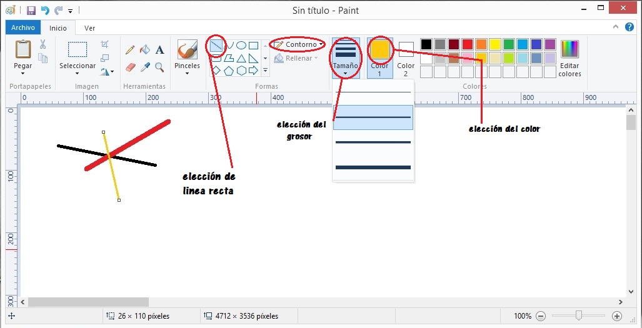This screenshot has width=642, height=328.
Task: Pick the thickest line size option
Action: click(373, 167)
